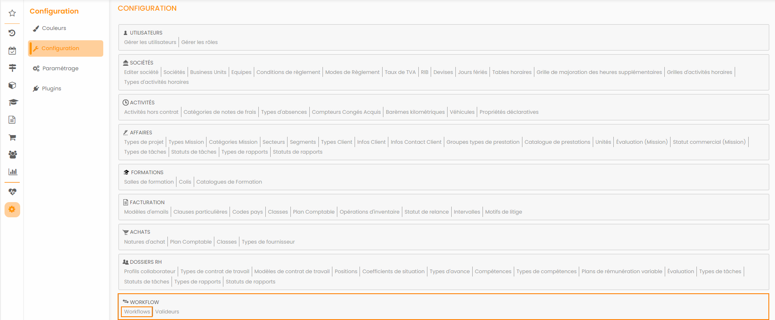This screenshot has width=775, height=320.
Task: Click the Workflows link under Workflow section
Action: (137, 312)
